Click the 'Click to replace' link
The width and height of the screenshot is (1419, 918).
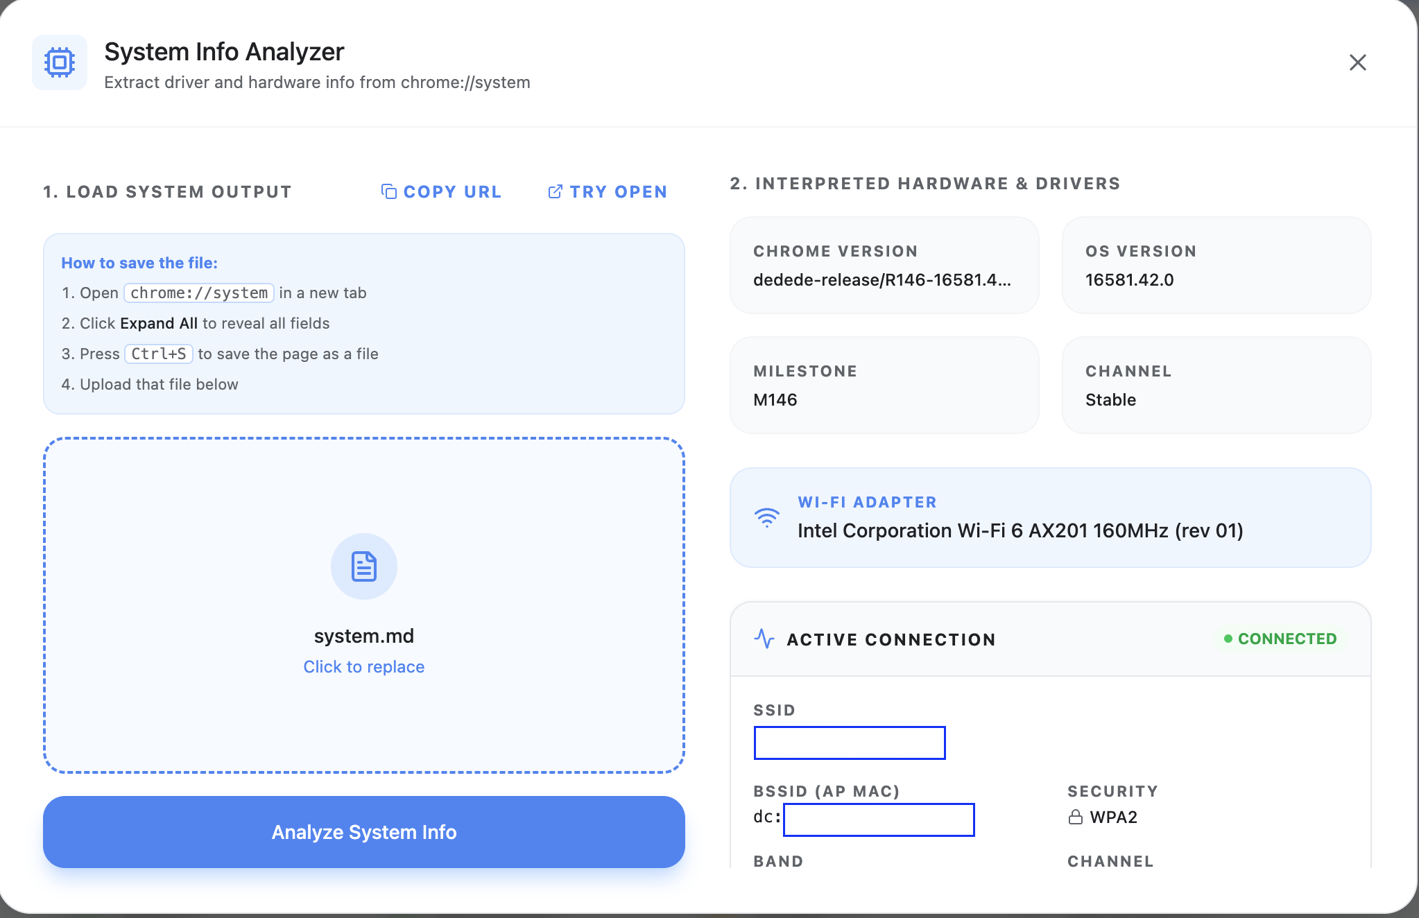point(364,666)
